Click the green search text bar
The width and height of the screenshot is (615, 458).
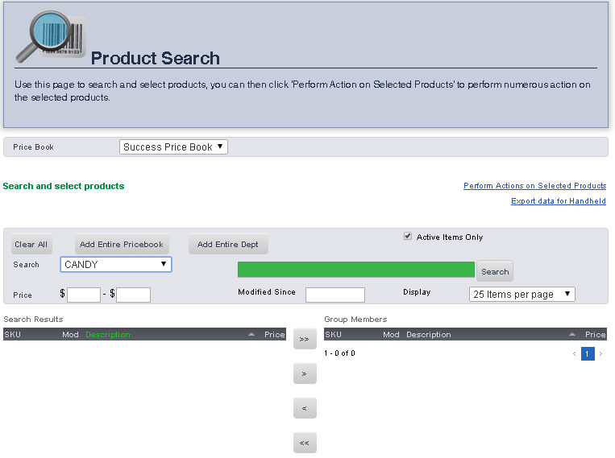355,270
